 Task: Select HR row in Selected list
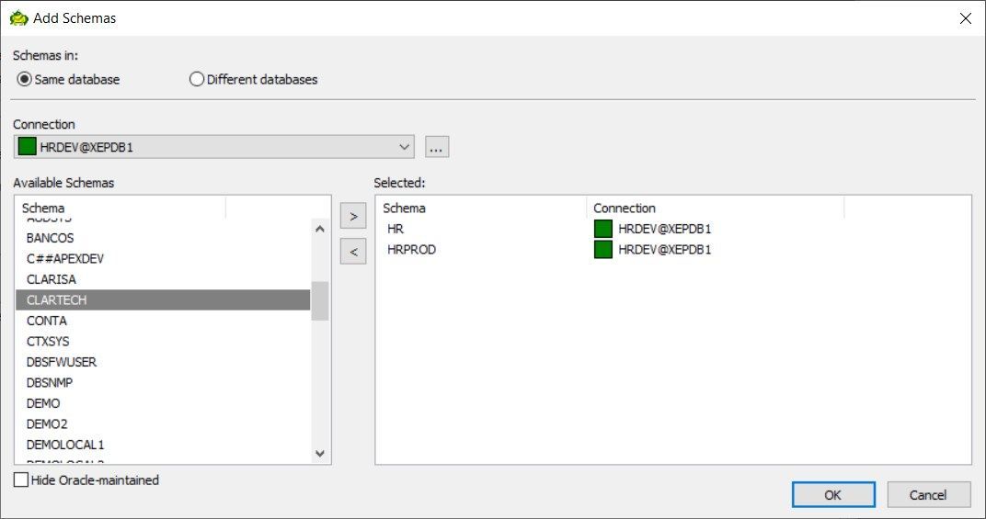point(673,229)
